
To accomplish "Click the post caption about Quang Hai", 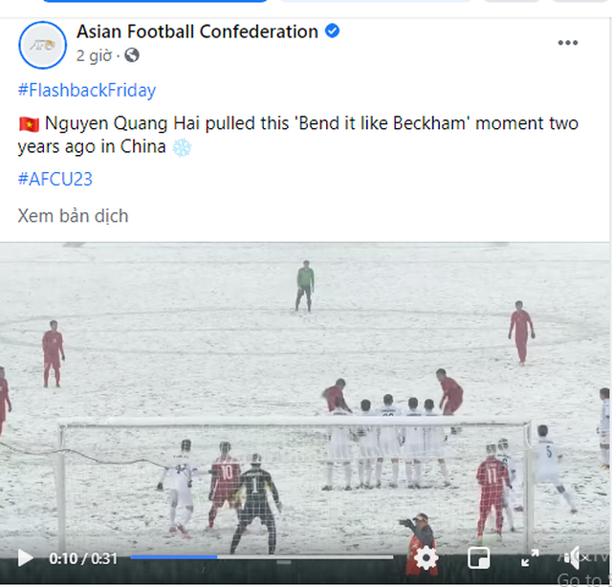I will 298,135.
